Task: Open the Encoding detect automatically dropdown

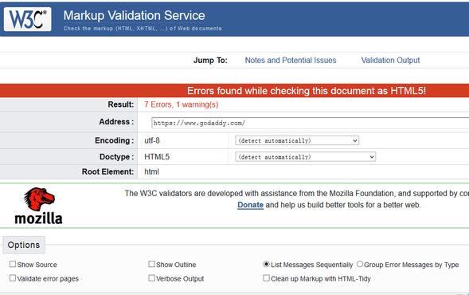Action: click(x=297, y=140)
